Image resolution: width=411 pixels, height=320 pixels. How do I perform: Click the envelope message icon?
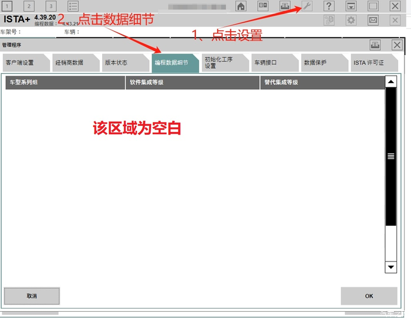(x=373, y=21)
